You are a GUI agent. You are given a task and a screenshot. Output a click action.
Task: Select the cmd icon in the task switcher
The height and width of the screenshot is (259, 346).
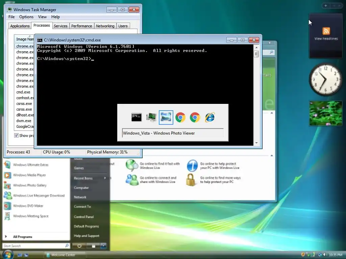point(137,117)
